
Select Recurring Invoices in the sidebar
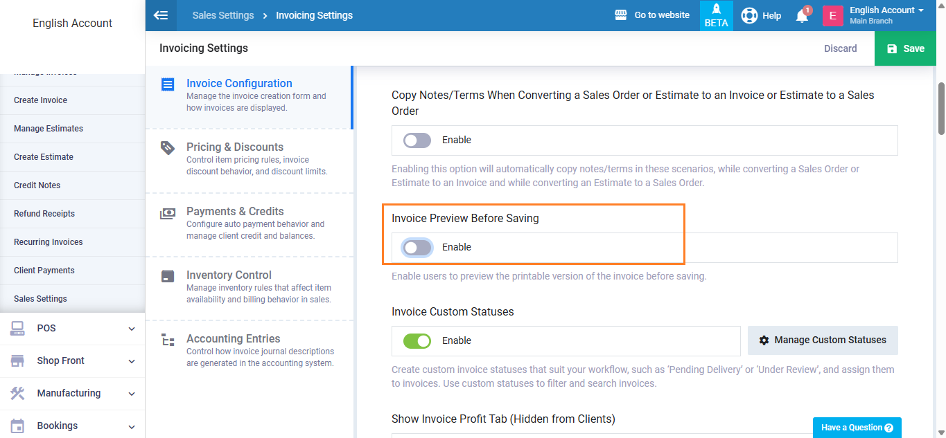click(x=49, y=242)
